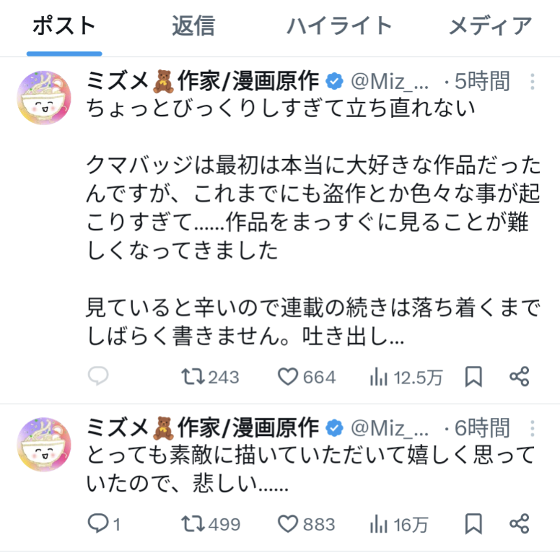This screenshot has height=558, width=560.
Task: Open the メディア tab
Action: [490, 26]
